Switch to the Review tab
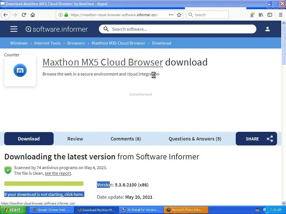This screenshot has width=286, height=214. click(75, 139)
